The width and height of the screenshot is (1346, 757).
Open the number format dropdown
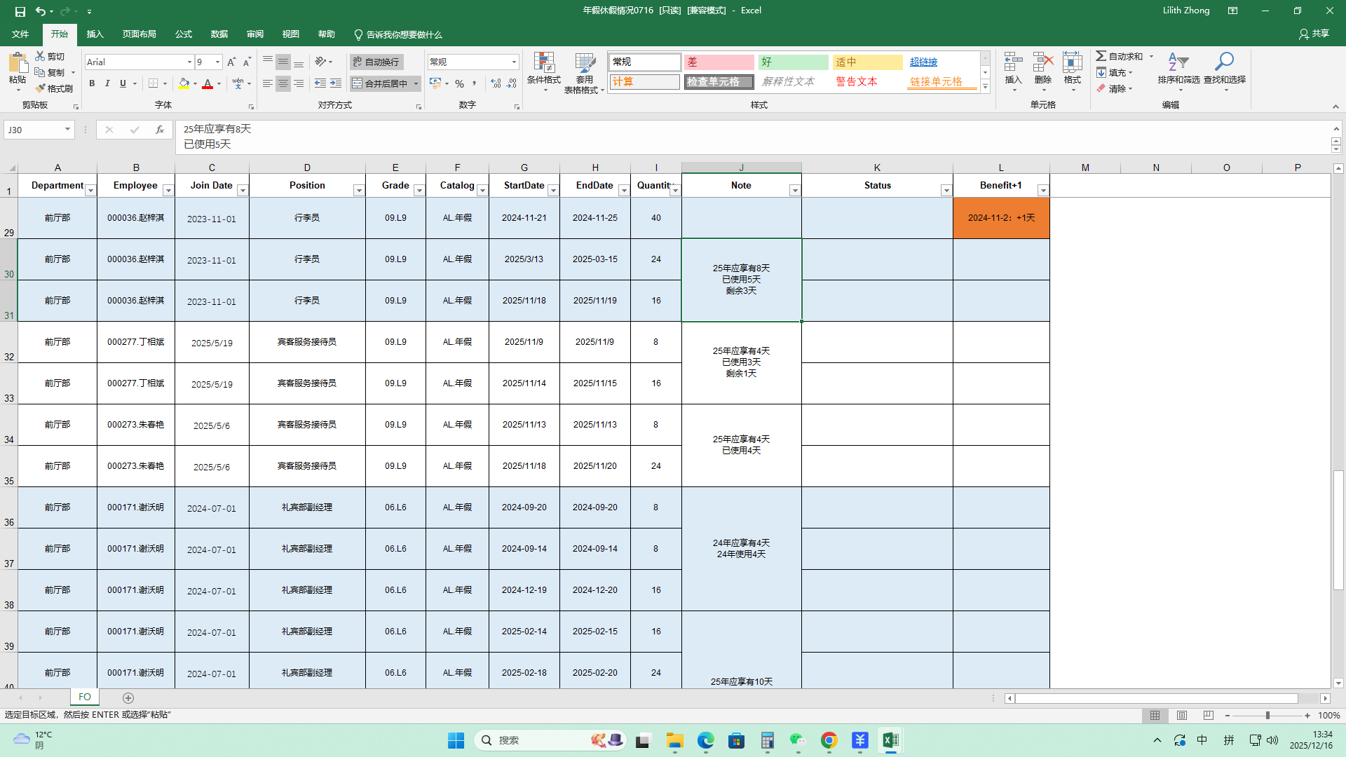[x=514, y=62]
